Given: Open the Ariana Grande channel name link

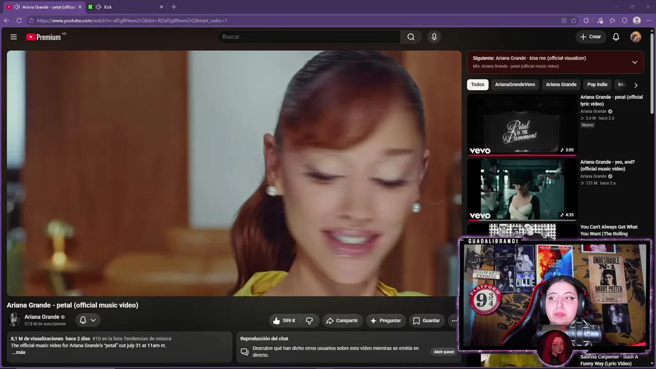Looking at the screenshot, I should click(x=42, y=317).
